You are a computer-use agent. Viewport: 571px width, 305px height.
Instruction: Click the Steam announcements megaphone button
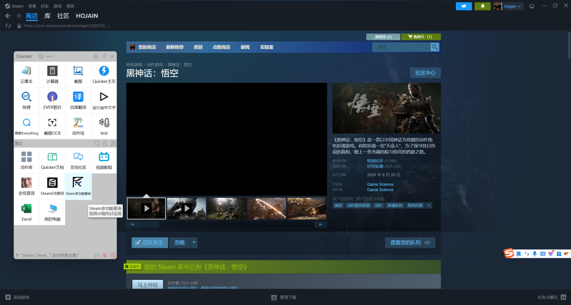point(463,6)
